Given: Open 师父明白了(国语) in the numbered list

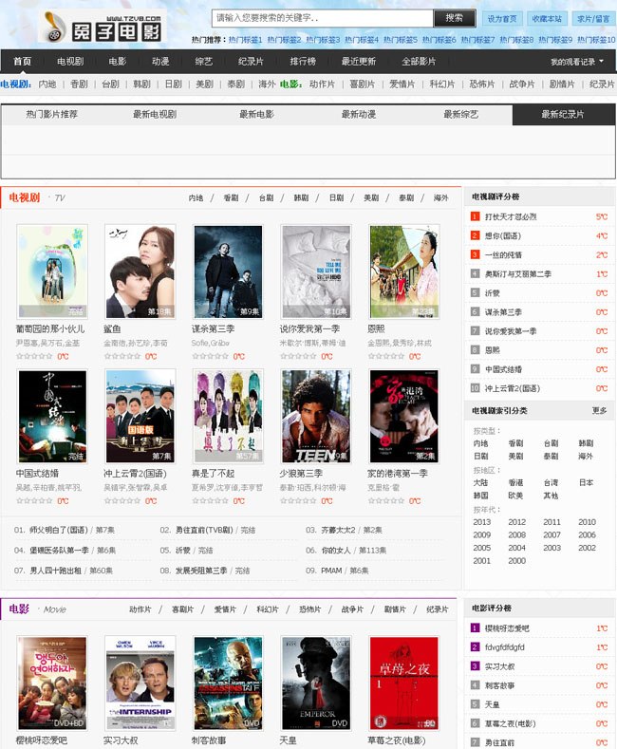Looking at the screenshot, I should tap(59, 530).
